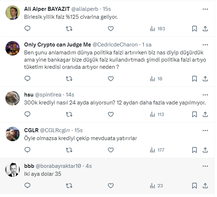Open the CGLR display name link
The width and height of the screenshot is (217, 197).
(31, 130)
